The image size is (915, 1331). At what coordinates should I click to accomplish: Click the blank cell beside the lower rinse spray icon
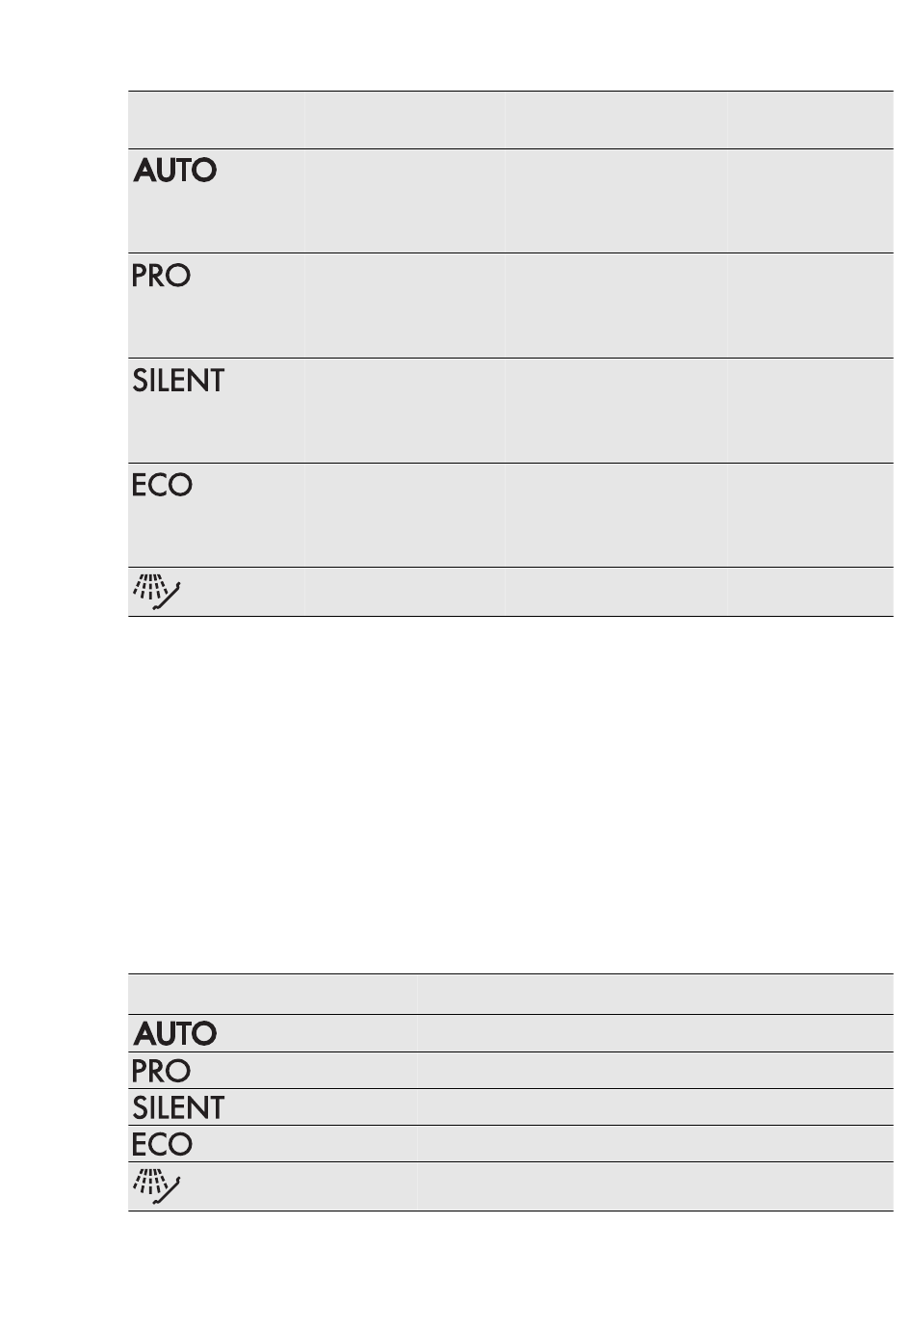click(x=656, y=1186)
